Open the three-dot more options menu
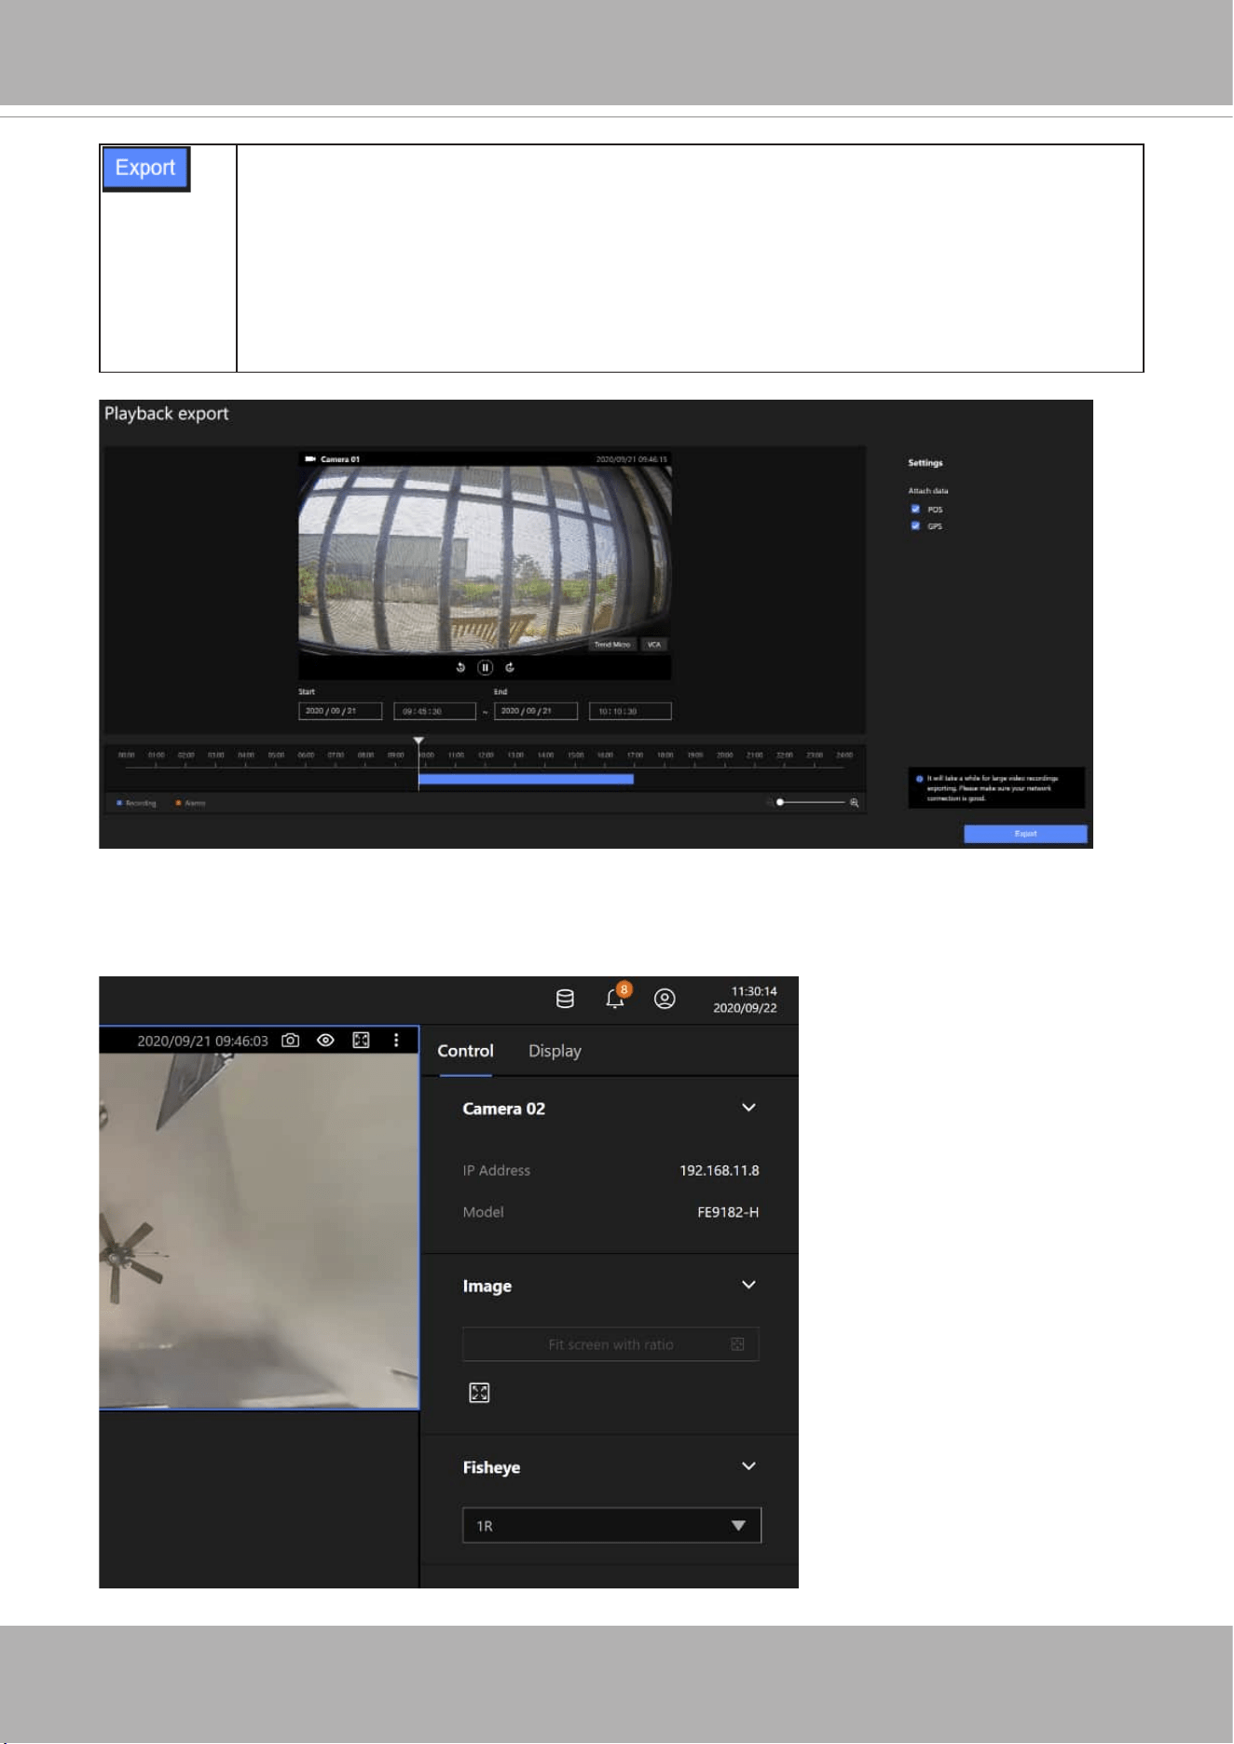Screen dimensions: 1234x1744 point(396,1041)
